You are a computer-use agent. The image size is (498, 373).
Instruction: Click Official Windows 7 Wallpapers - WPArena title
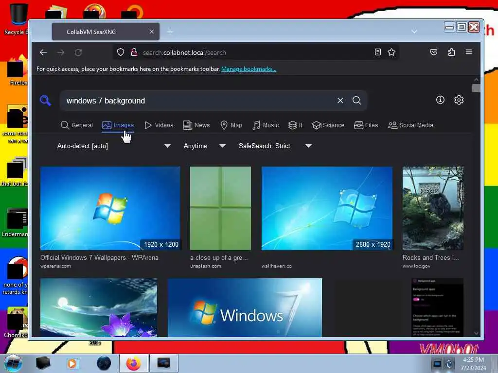coord(99,257)
